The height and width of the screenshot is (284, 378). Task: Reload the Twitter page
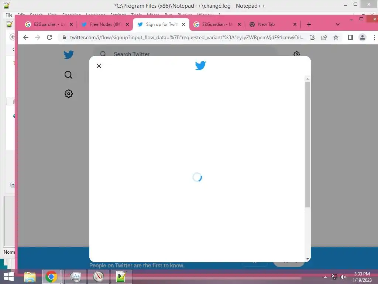pos(49,37)
